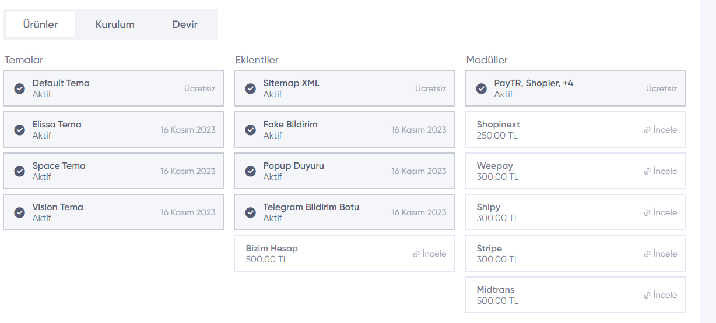Open İncele link for Bizim Hesap

click(x=429, y=254)
